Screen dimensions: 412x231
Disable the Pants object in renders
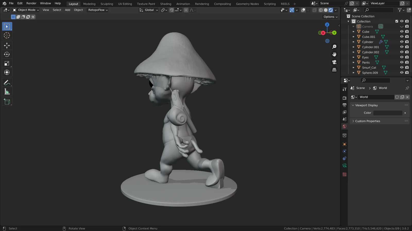coord(407,62)
